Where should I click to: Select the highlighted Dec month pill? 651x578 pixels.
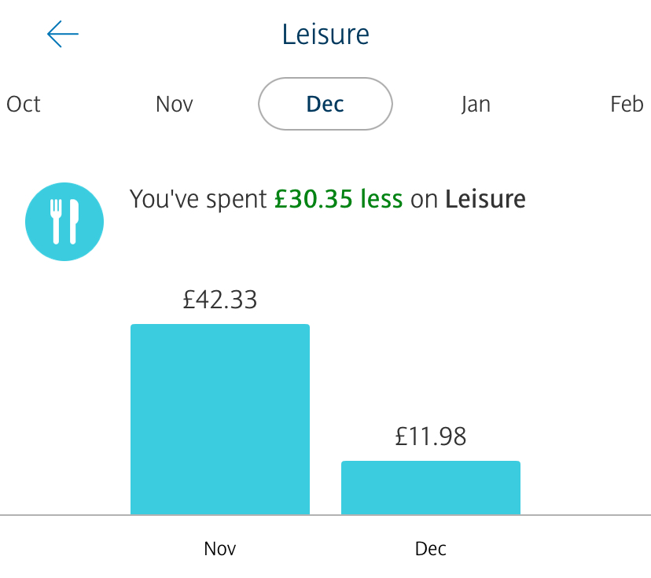(325, 104)
